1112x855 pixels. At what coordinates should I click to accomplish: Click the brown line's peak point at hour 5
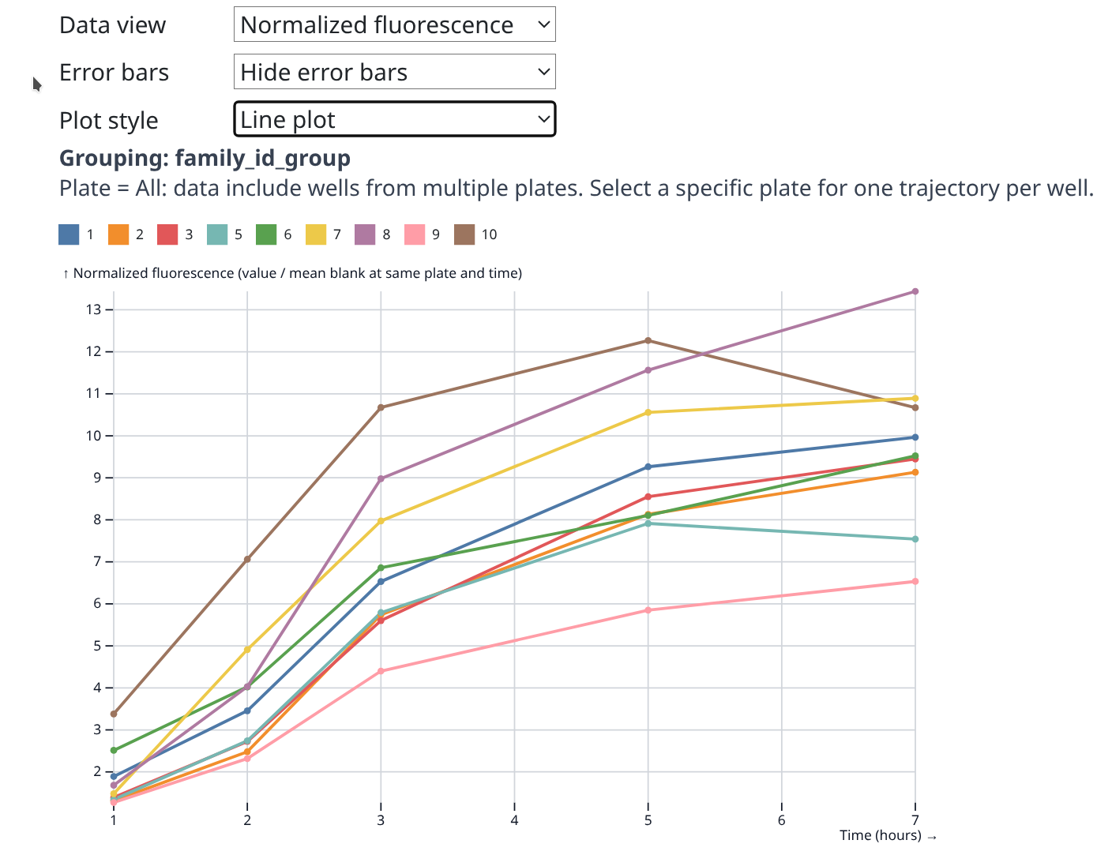tap(648, 341)
